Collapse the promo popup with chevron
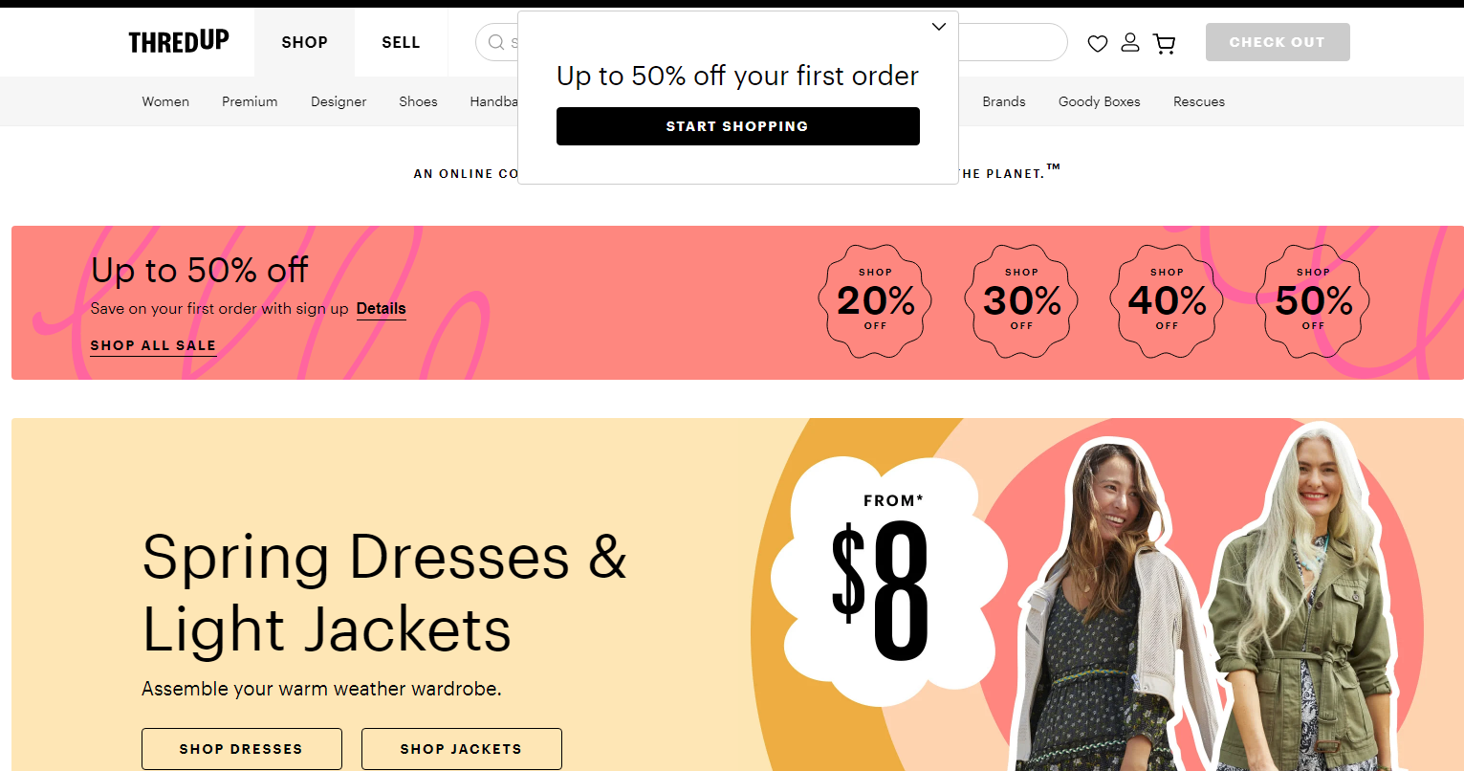1464x771 pixels. click(939, 27)
